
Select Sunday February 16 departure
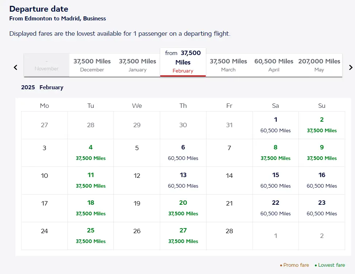click(322, 180)
